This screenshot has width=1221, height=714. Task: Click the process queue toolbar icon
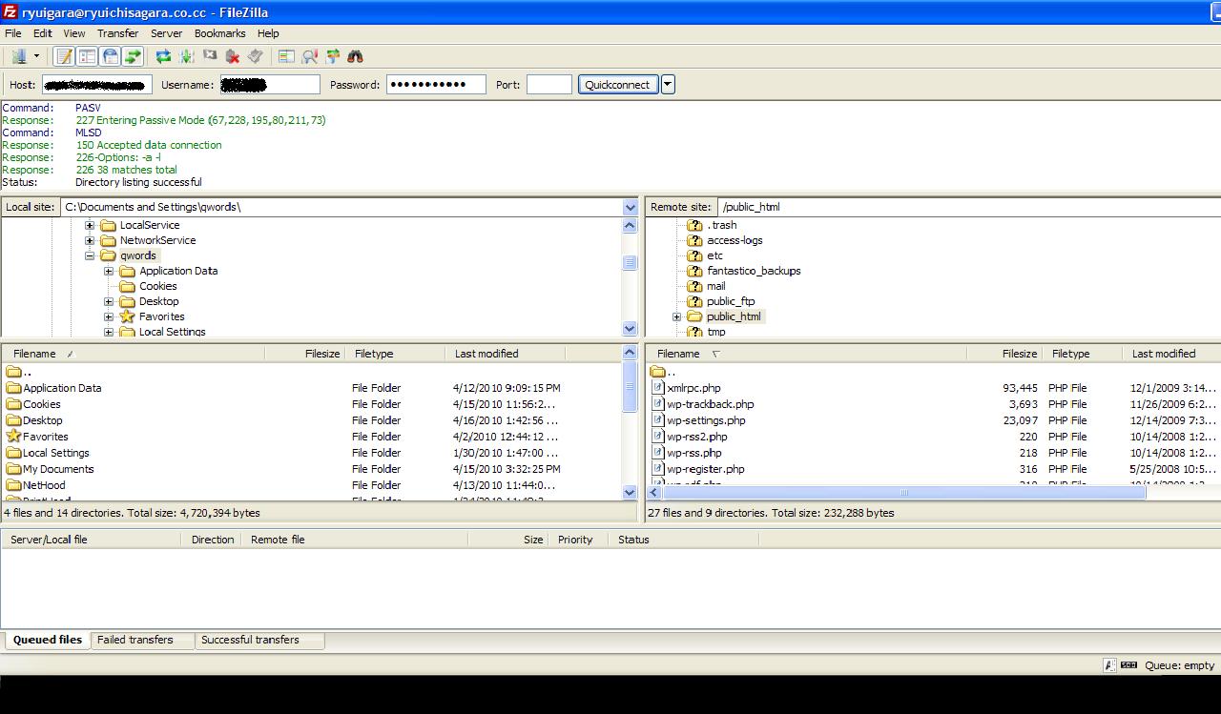(187, 57)
